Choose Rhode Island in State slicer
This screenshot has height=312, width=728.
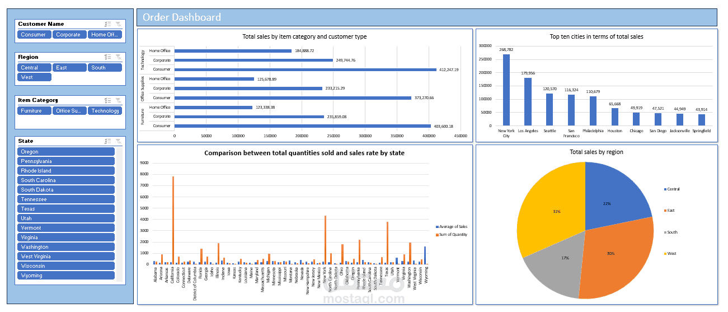point(66,171)
